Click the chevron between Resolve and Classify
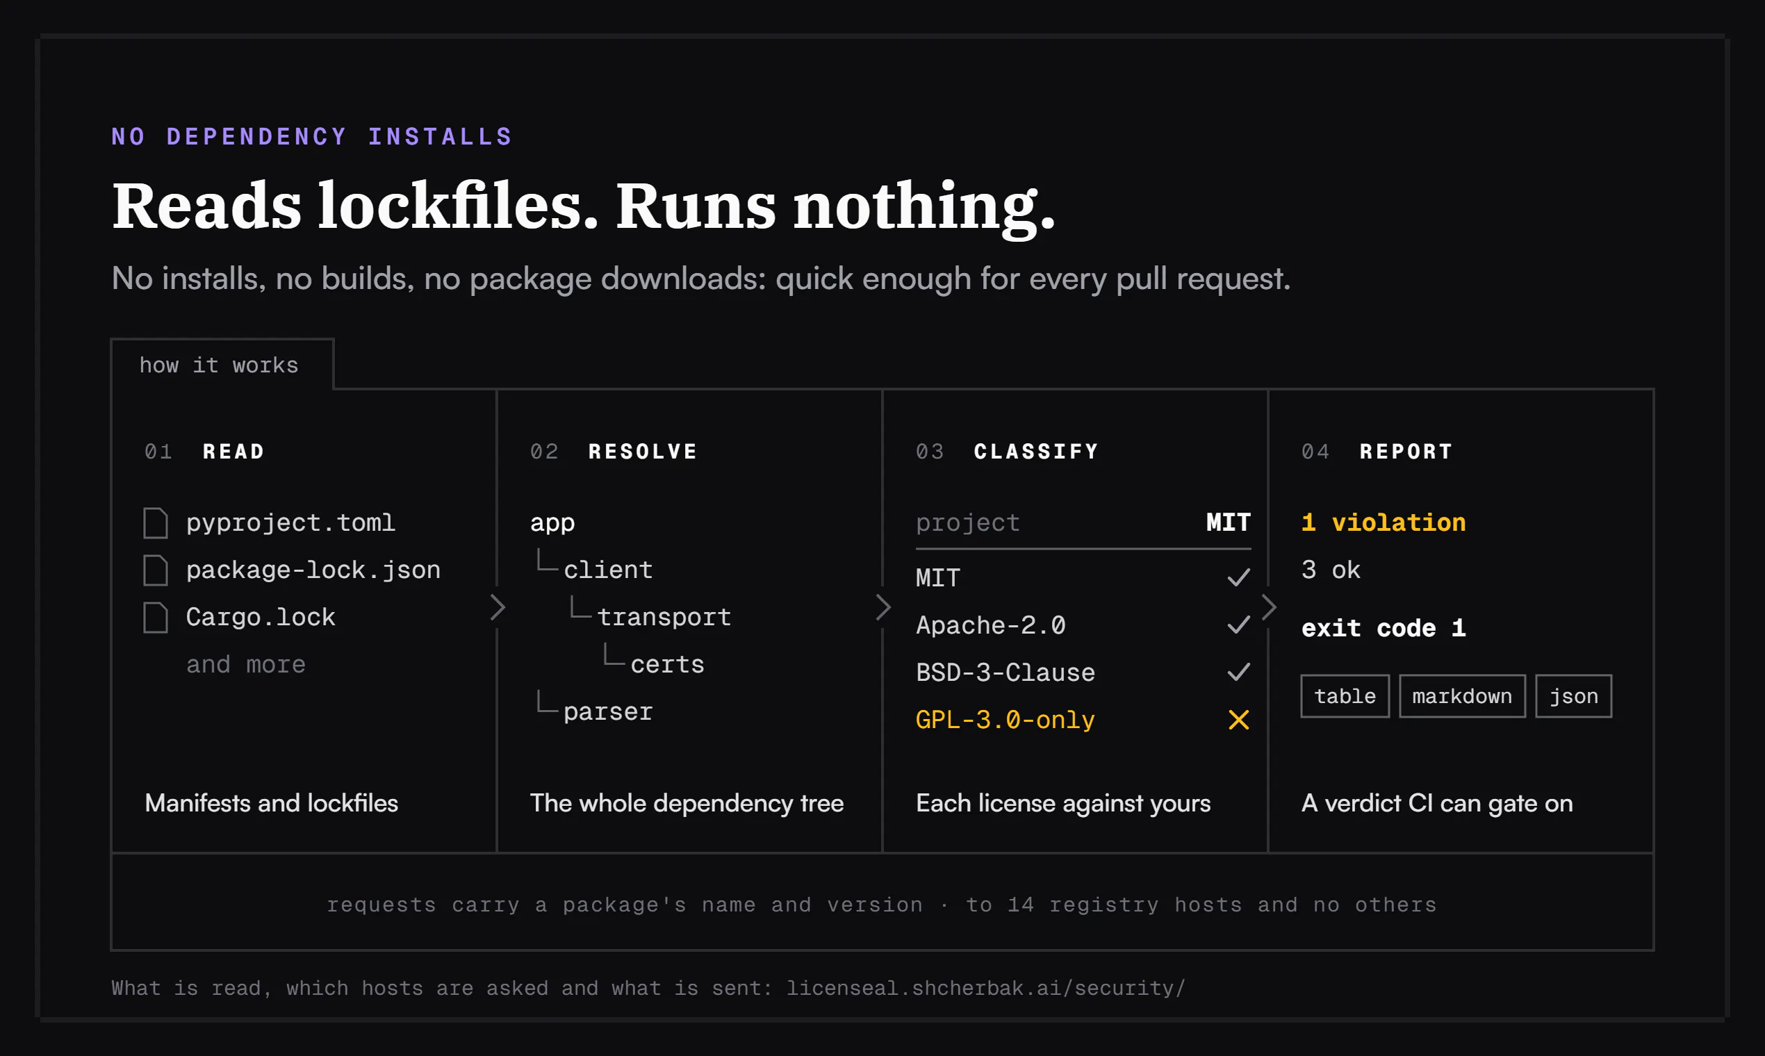 883,607
